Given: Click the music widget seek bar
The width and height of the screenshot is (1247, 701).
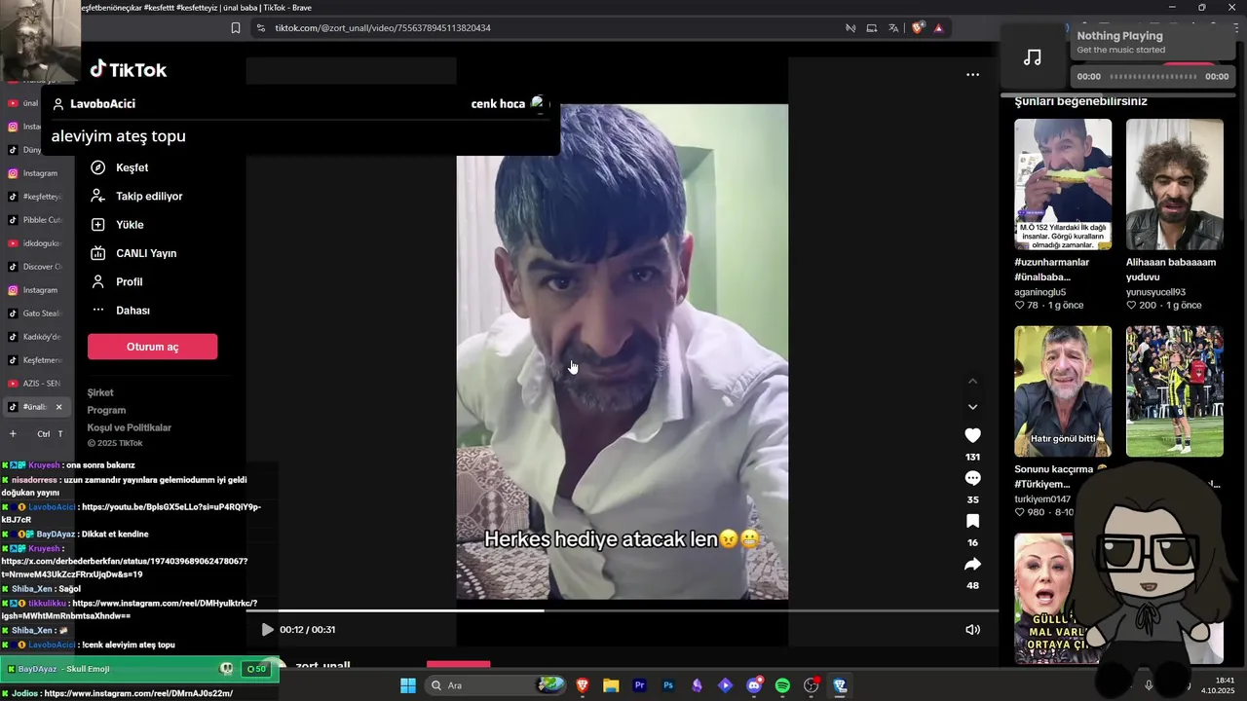Looking at the screenshot, I should click(1153, 76).
